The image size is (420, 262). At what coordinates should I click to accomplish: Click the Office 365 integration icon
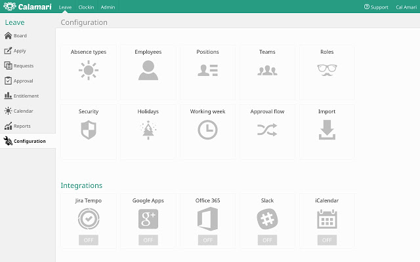tap(207, 219)
